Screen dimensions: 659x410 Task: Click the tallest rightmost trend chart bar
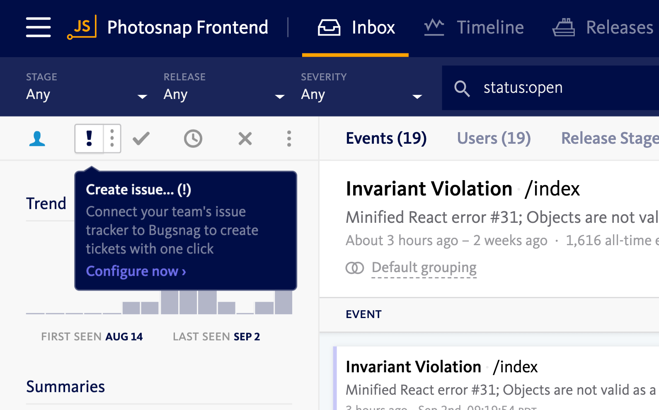coord(283,301)
